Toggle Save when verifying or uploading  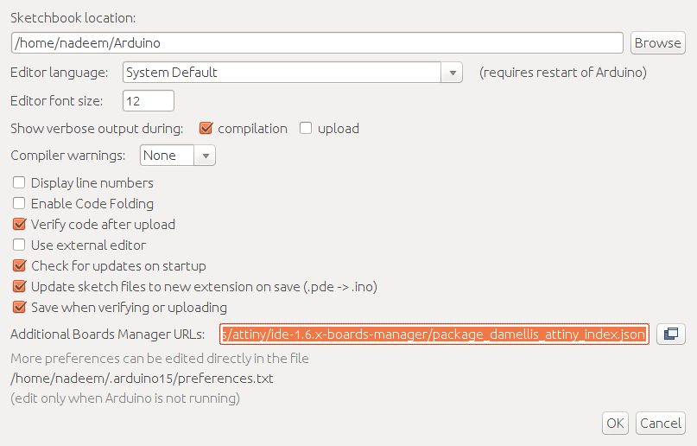point(19,307)
